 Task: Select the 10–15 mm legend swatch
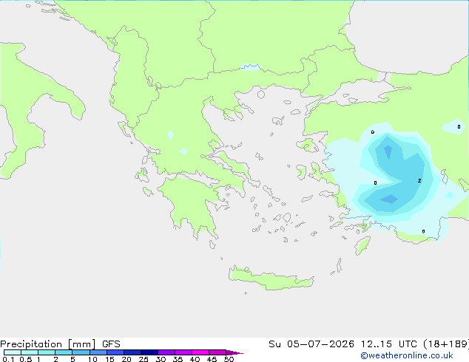(98, 352)
